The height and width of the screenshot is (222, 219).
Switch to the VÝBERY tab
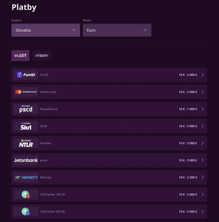pos(42,56)
